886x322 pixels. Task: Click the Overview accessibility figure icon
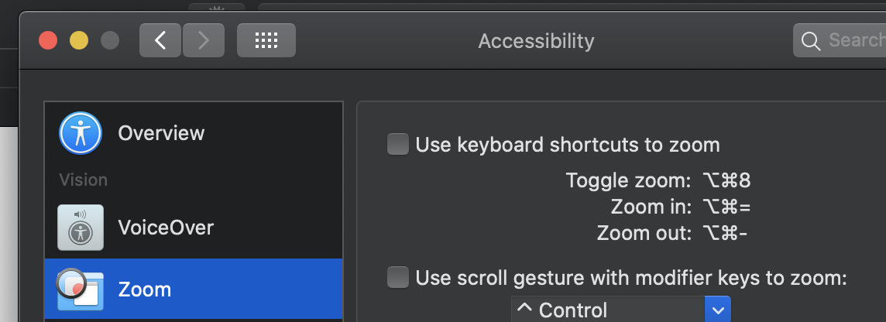(81, 133)
